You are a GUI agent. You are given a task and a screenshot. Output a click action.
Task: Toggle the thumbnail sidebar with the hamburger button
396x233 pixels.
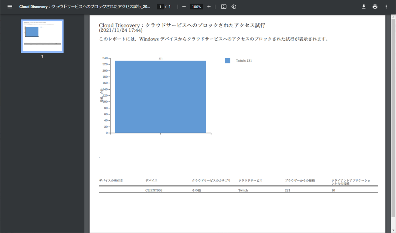[x=10, y=6]
